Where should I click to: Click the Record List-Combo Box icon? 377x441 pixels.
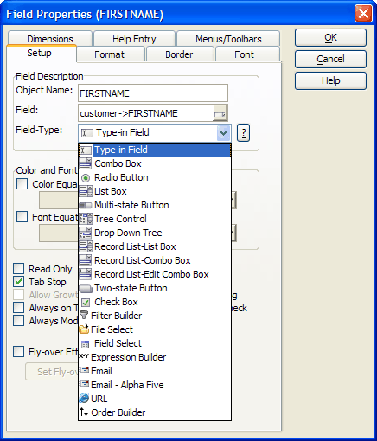pos(86,260)
